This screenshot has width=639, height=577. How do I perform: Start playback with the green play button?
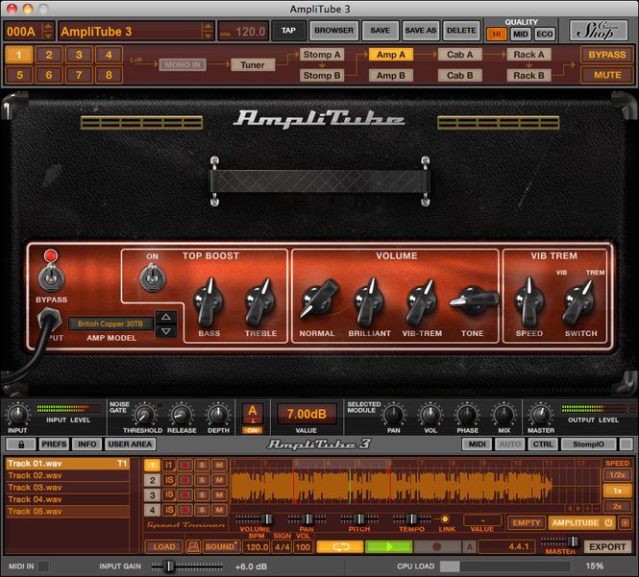pos(388,546)
